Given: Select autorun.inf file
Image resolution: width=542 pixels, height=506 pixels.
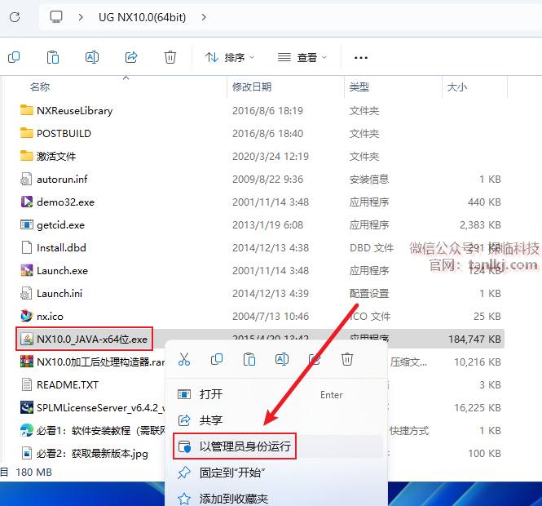Looking at the screenshot, I should click(x=62, y=180).
